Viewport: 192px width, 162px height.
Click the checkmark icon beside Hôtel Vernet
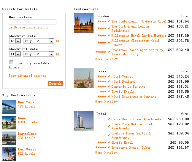(x=109, y=76)
